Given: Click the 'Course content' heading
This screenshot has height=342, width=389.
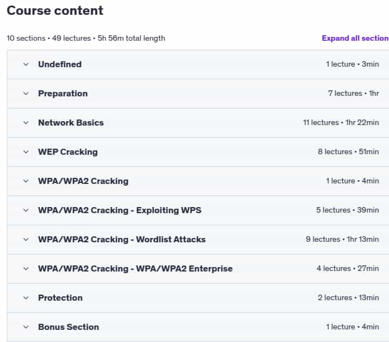Looking at the screenshot, I should point(55,10).
